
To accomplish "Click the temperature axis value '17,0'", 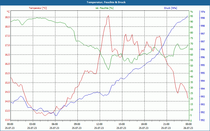I will (x=8, y=45).
